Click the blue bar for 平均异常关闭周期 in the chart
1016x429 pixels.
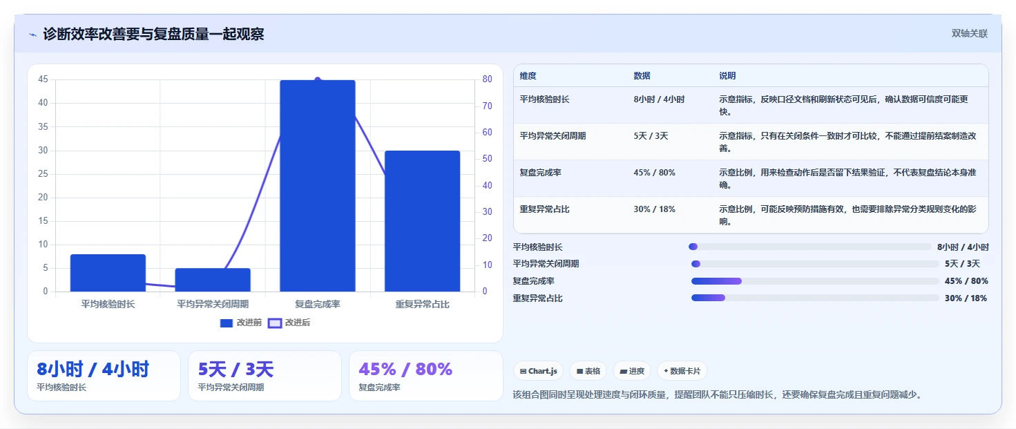213,280
